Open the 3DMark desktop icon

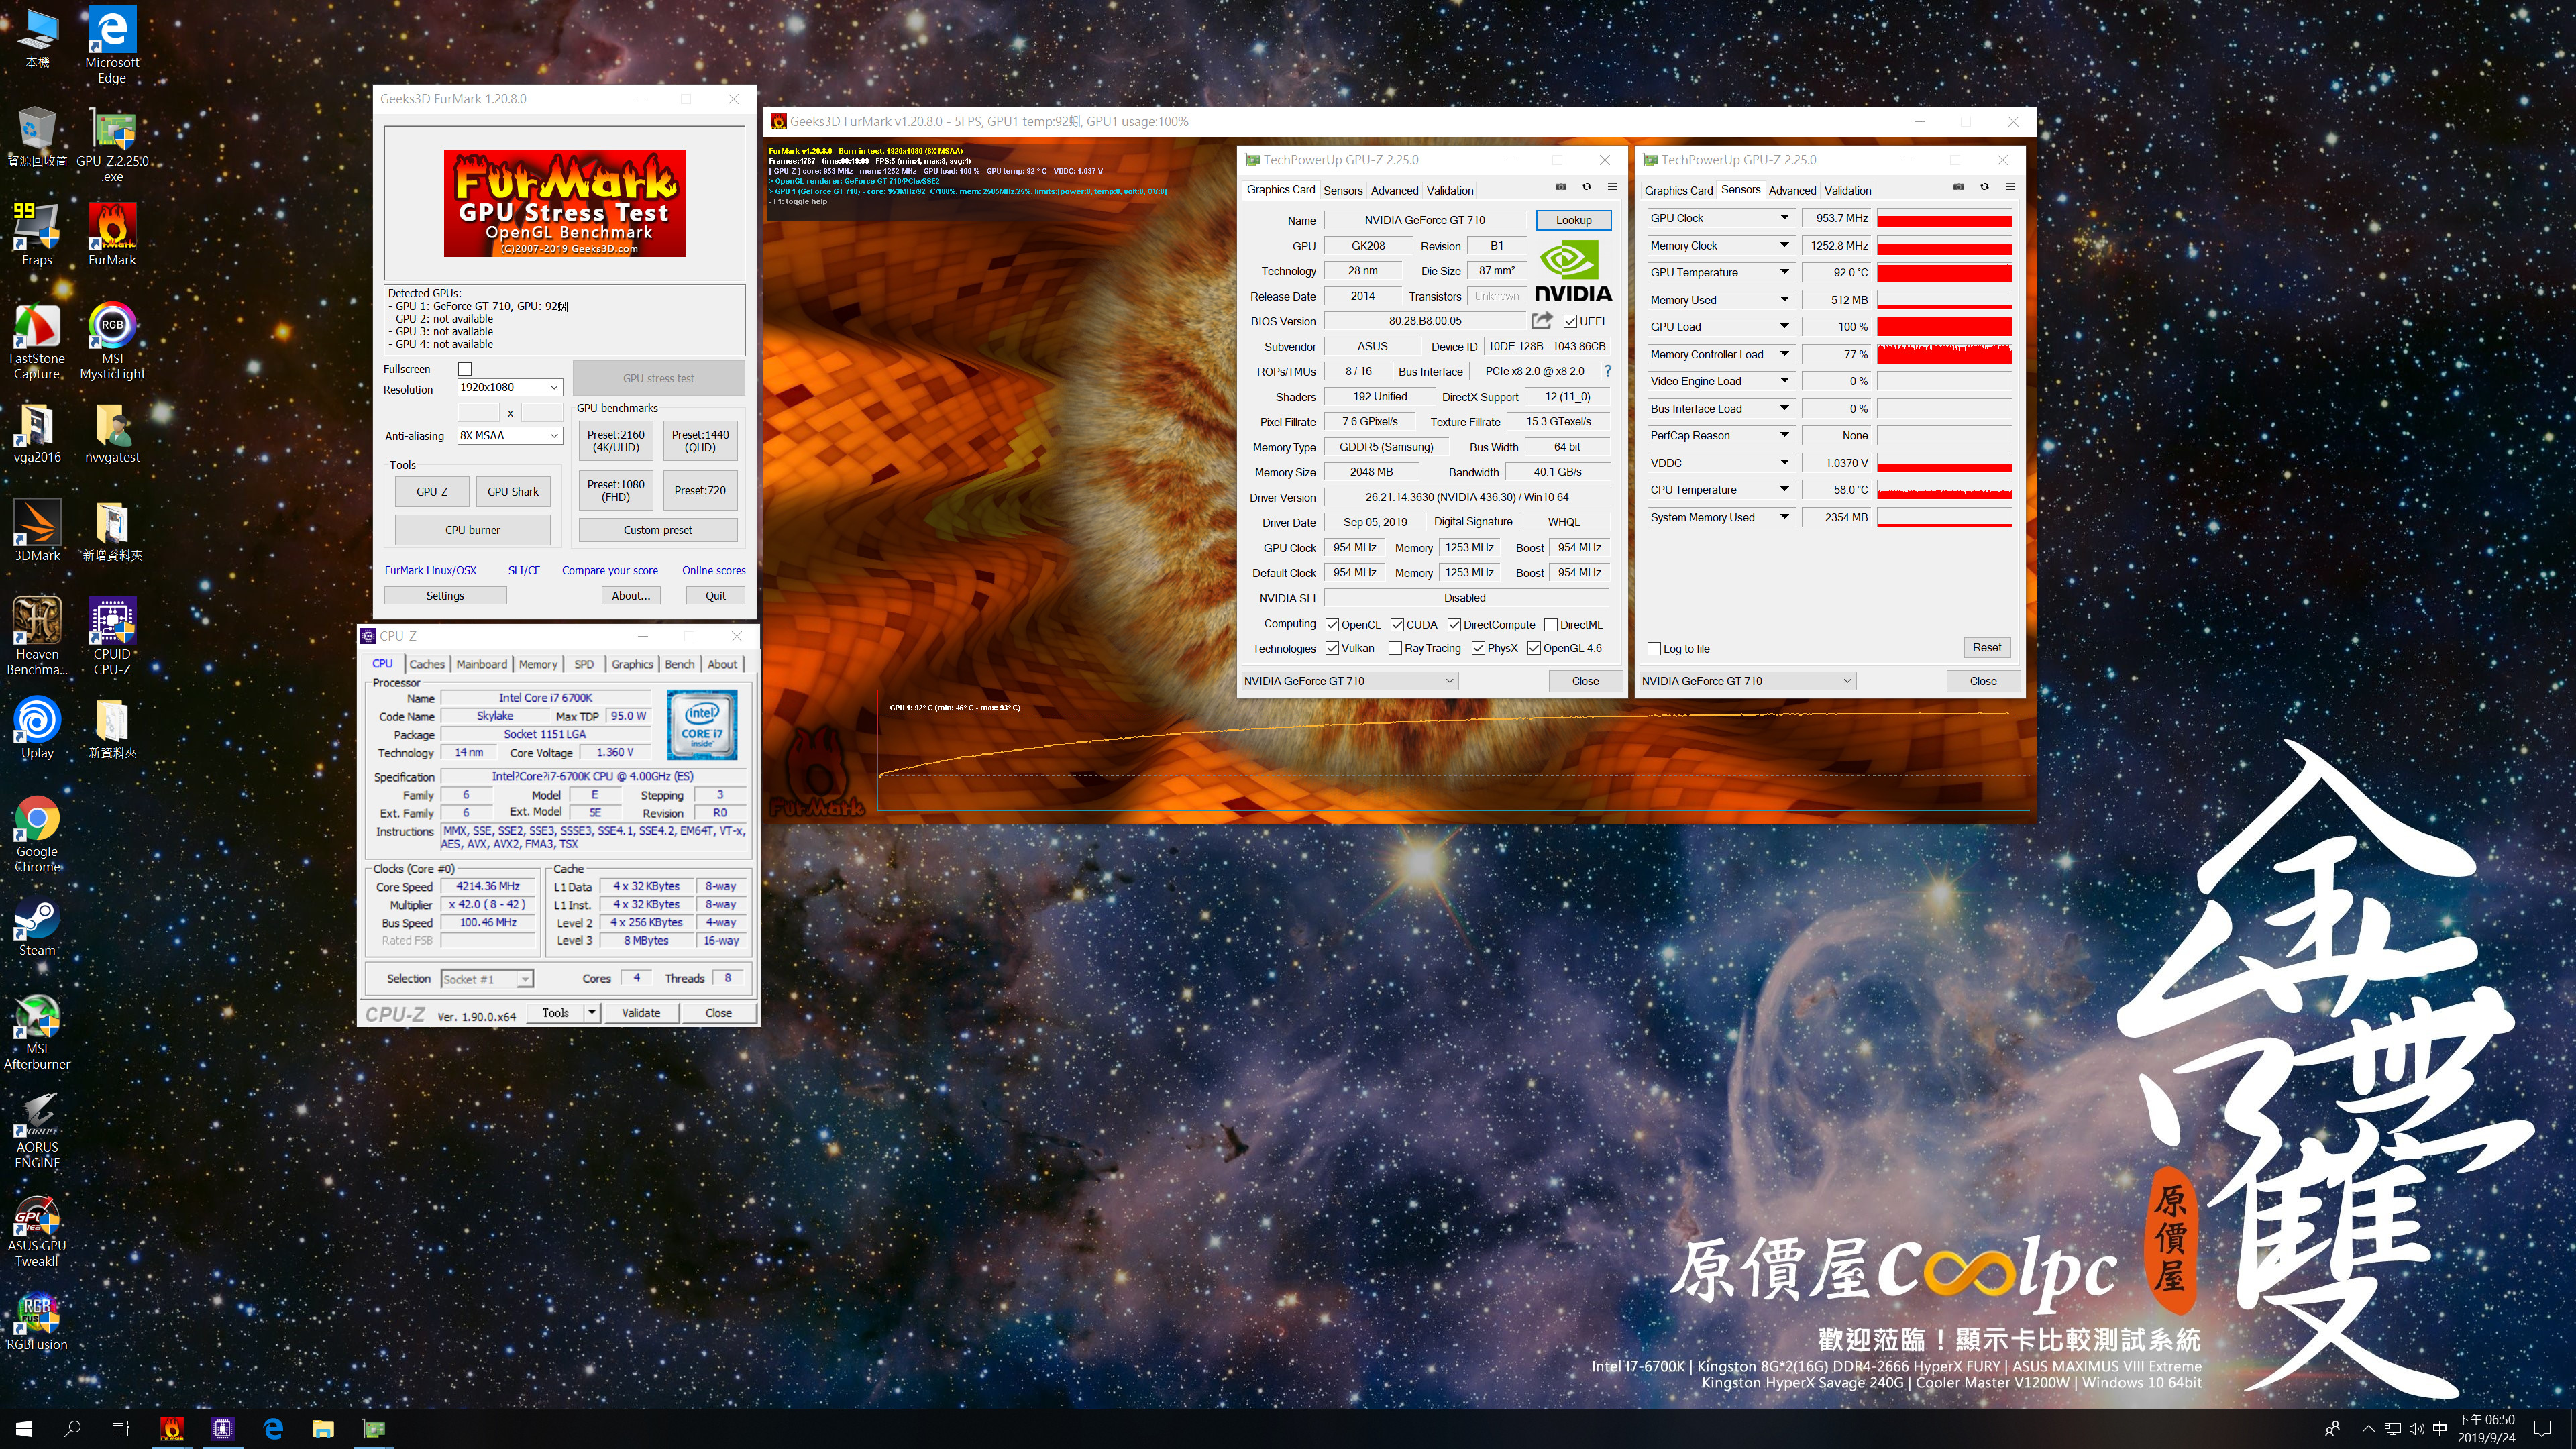pyautogui.click(x=37, y=530)
